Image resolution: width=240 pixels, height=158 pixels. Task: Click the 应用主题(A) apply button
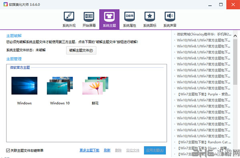point(155,150)
